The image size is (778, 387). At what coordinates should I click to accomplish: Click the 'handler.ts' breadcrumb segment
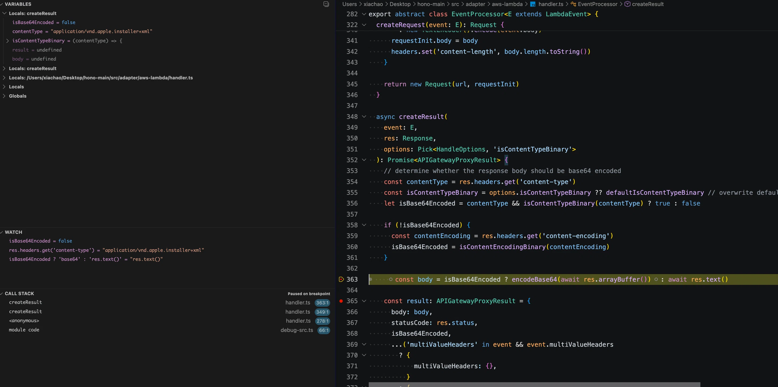pos(551,4)
